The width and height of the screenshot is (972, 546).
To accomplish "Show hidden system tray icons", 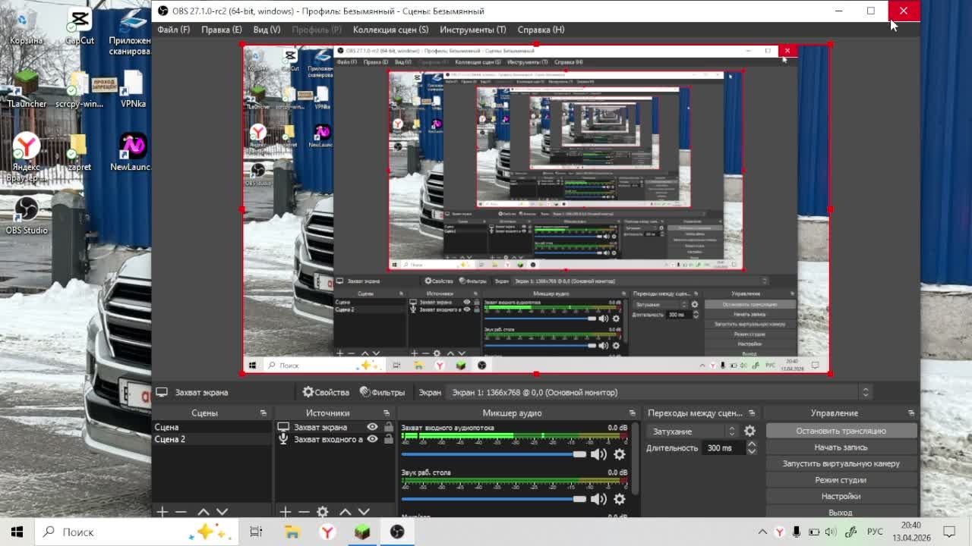I will click(x=762, y=532).
